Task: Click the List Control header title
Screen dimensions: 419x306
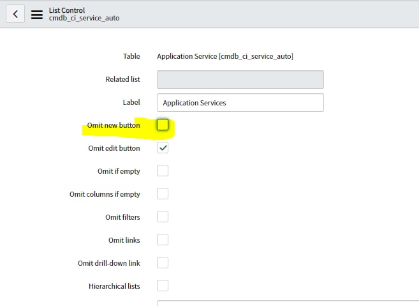Action: click(67, 10)
